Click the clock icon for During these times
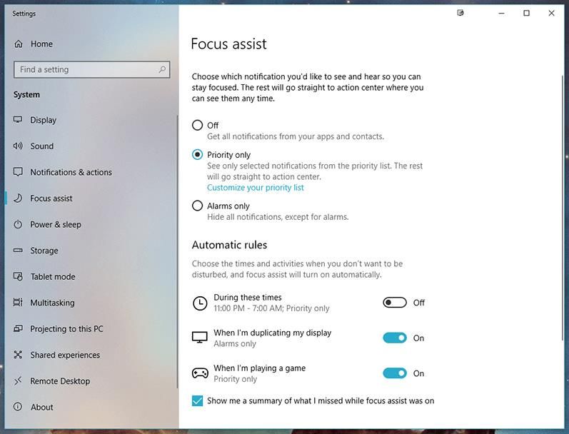The image size is (569, 434). pos(200,303)
